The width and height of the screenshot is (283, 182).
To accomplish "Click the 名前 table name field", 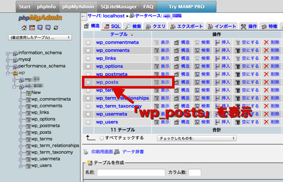I will pyautogui.click(x=131, y=173).
